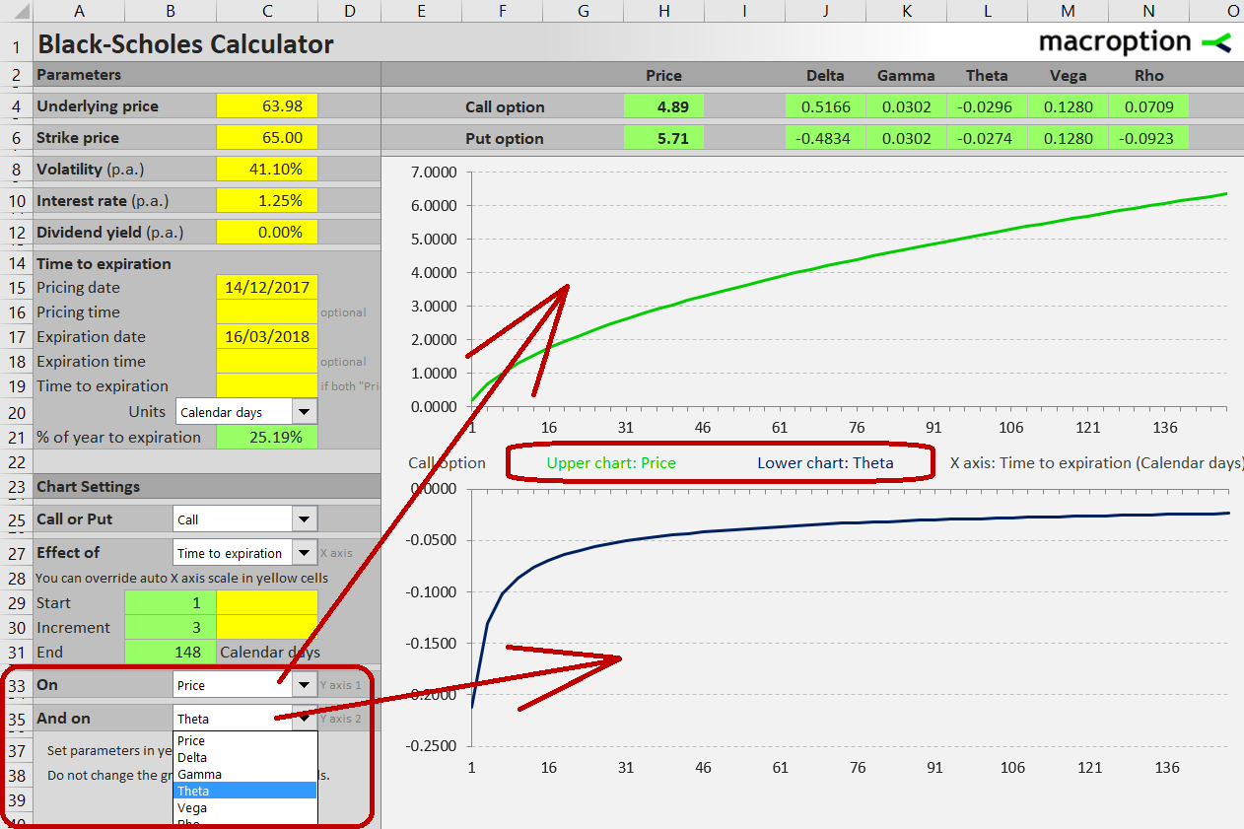
Task: Click the empty Pricing time cell
Action: (267, 312)
